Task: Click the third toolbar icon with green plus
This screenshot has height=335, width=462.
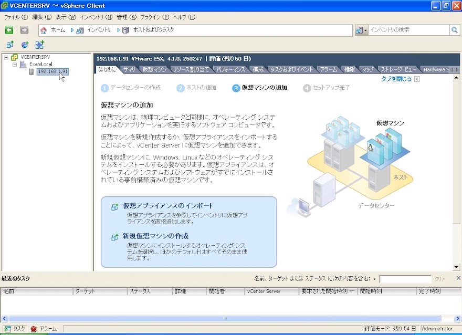Action: (39, 45)
